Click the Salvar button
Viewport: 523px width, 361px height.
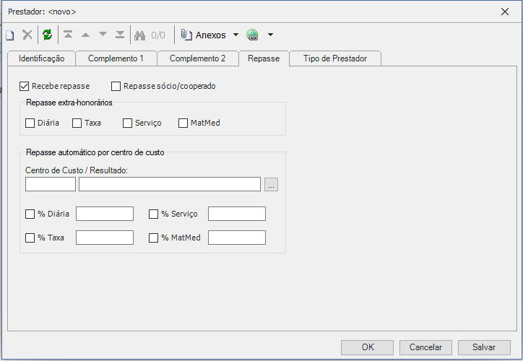tap(484, 347)
